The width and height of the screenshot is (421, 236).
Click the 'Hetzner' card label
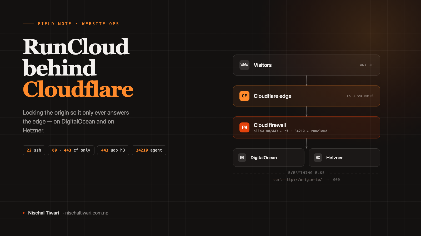click(x=334, y=158)
